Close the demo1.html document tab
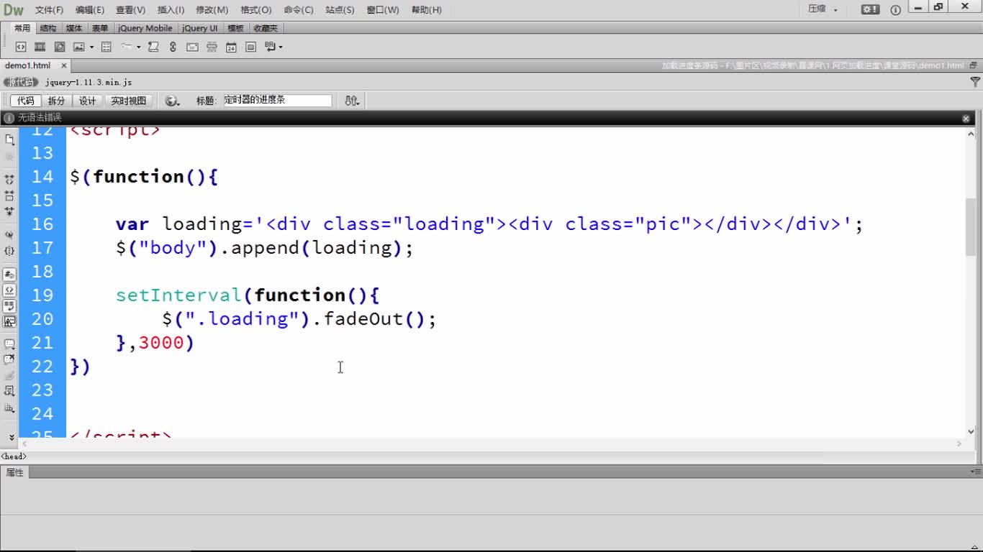 tap(63, 65)
